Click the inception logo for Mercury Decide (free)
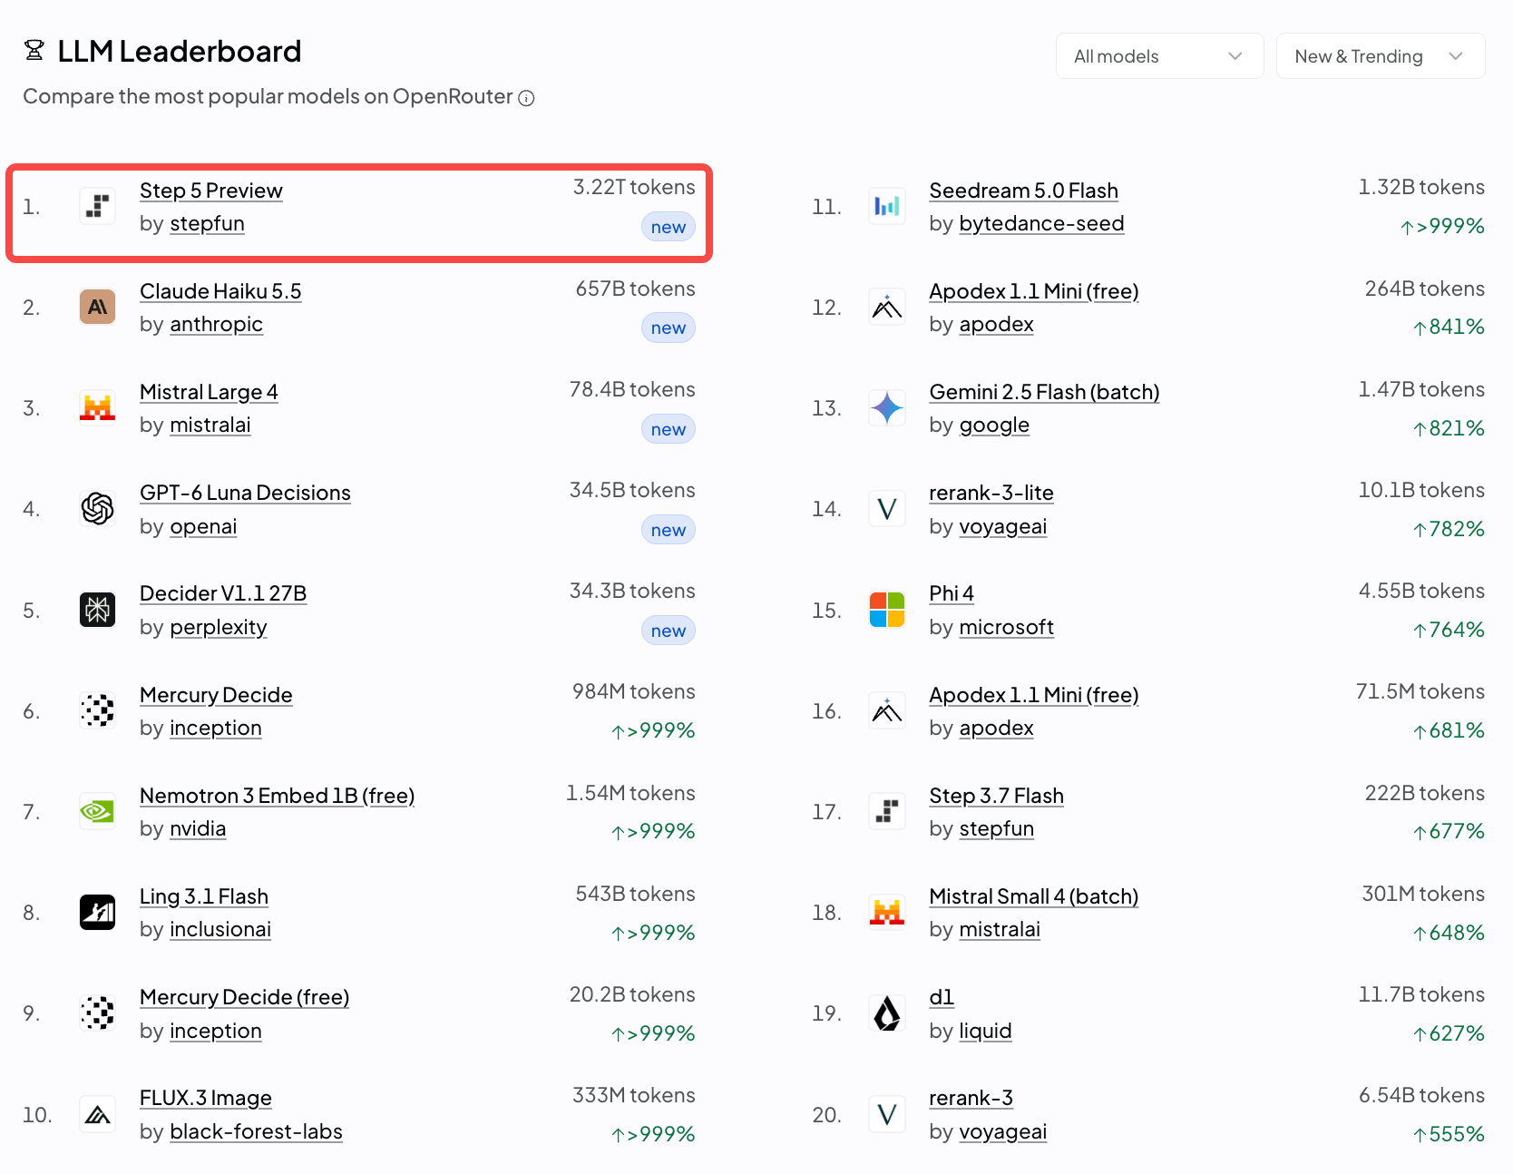1513x1174 pixels. [x=97, y=1013]
